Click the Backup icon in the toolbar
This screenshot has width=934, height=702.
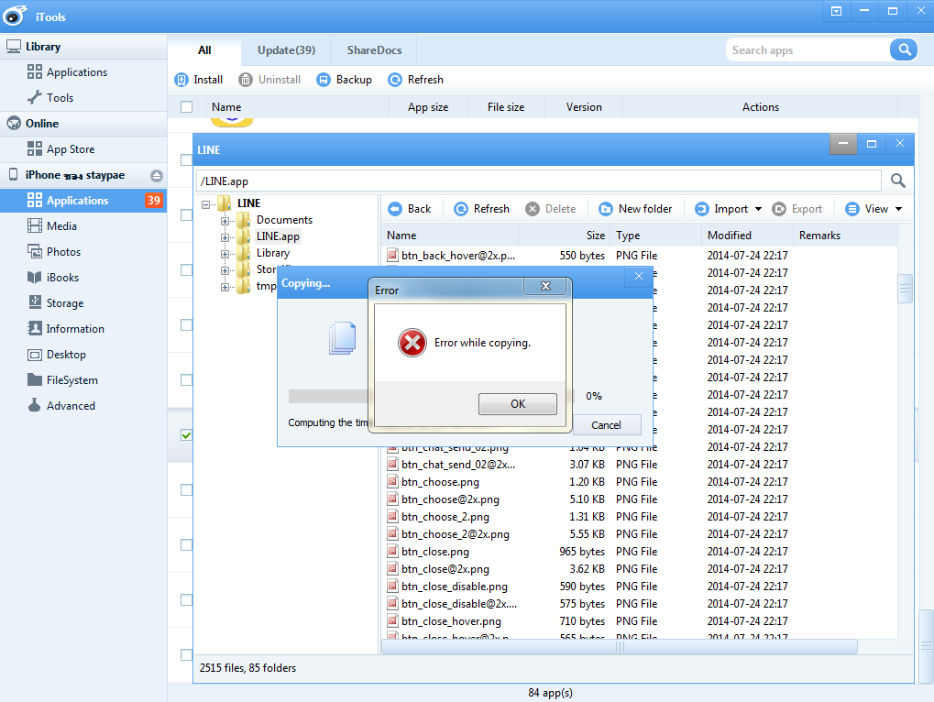click(323, 80)
